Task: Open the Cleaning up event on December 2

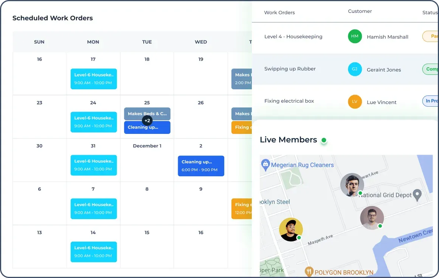Action: tap(200, 166)
